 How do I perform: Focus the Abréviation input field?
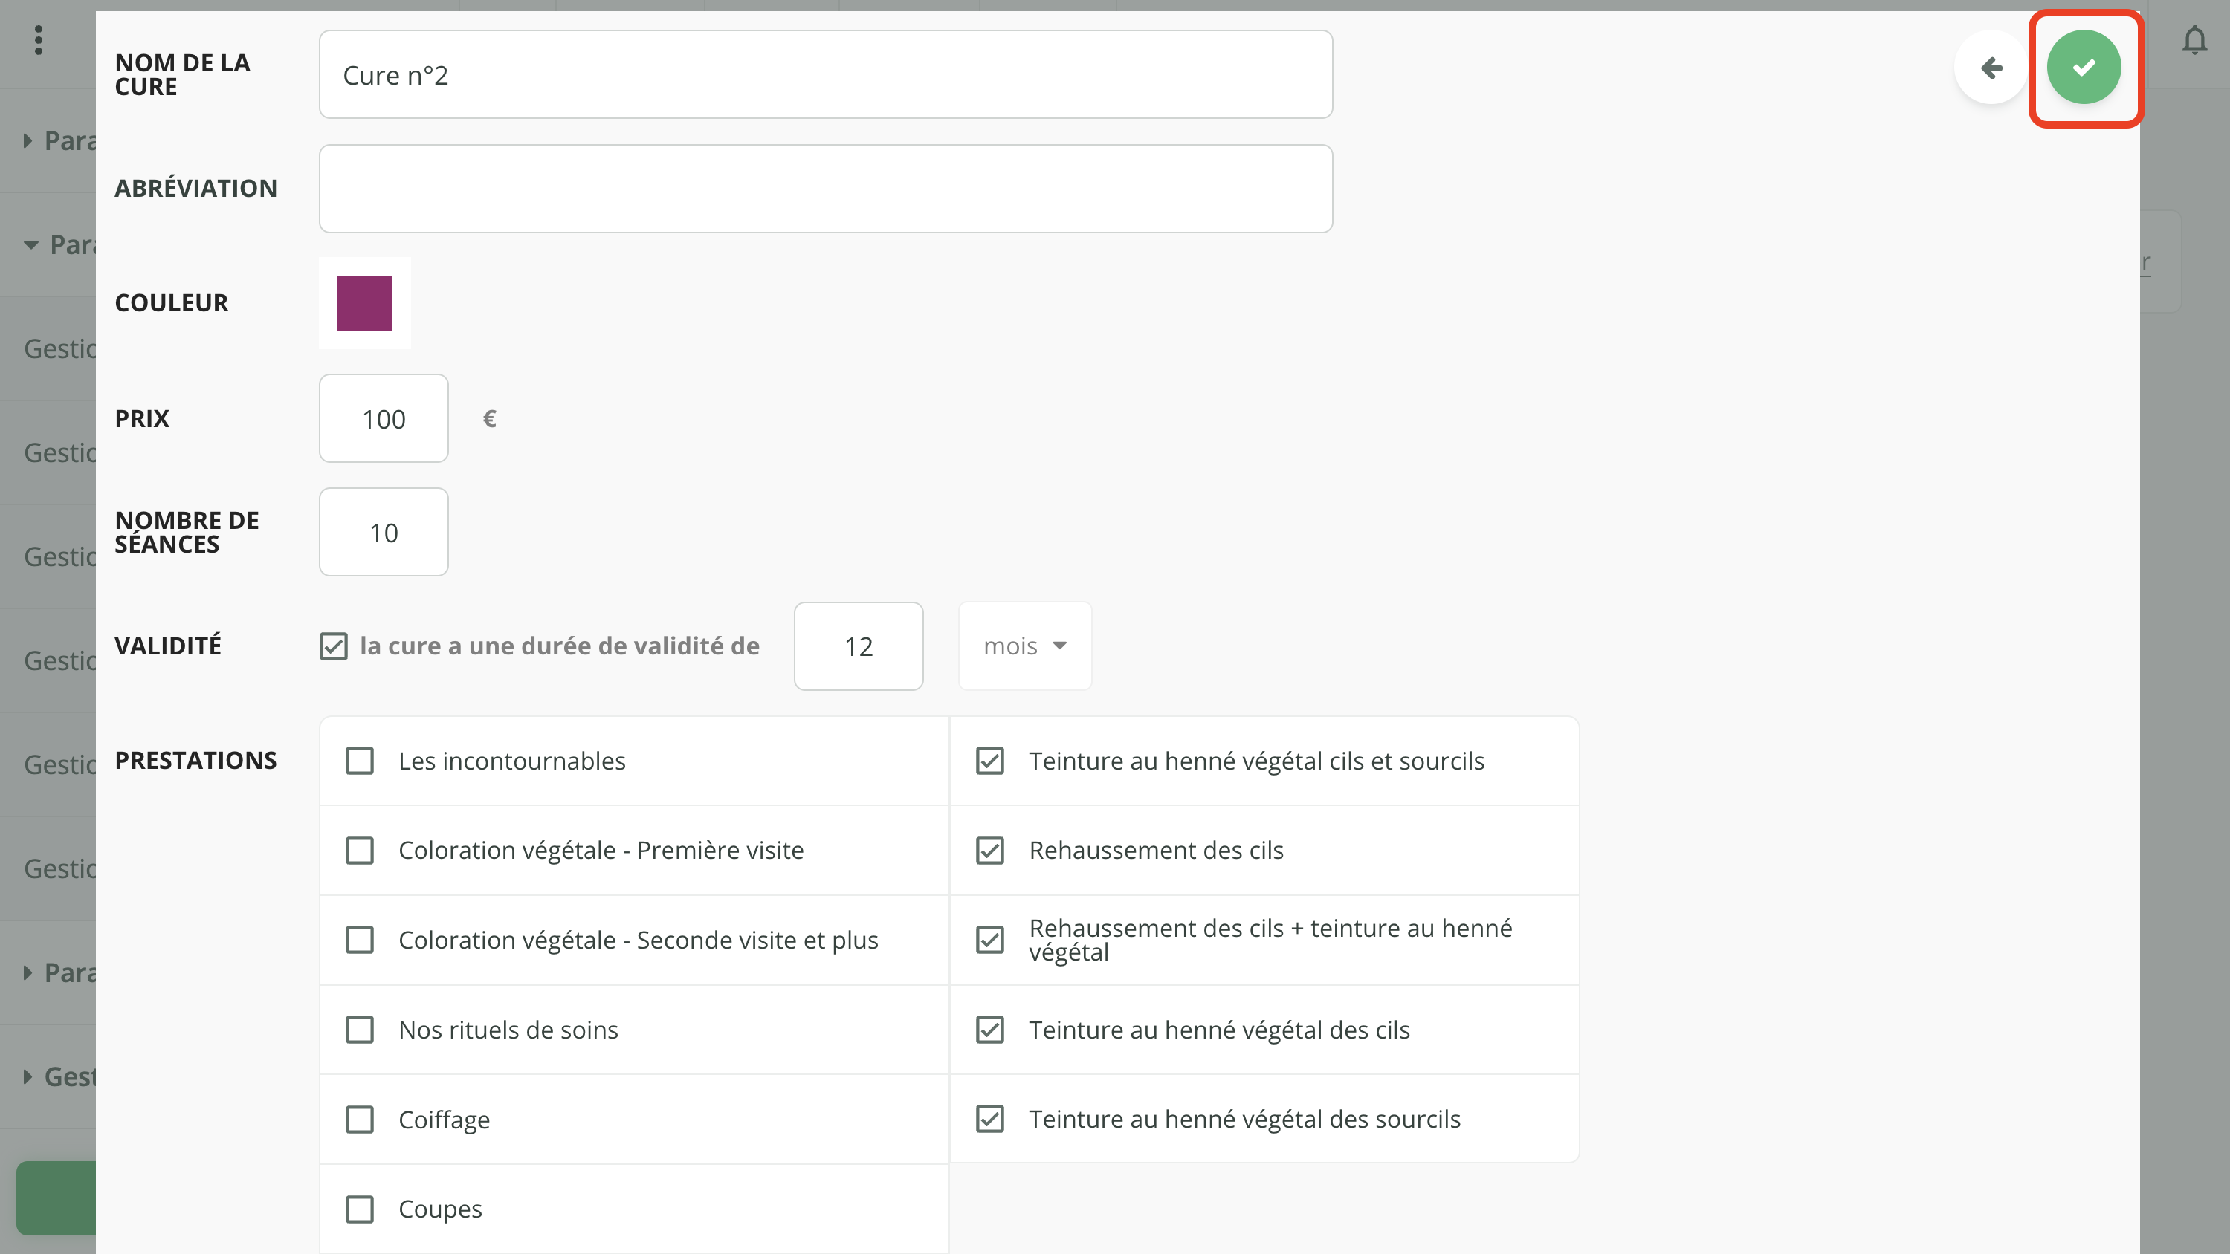click(x=825, y=189)
